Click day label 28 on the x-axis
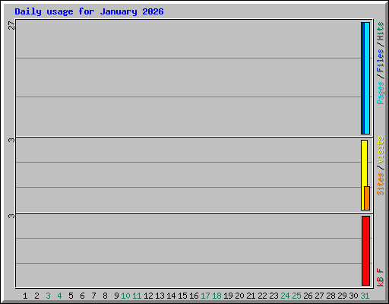This screenshot has height=304, width=389. (330, 296)
